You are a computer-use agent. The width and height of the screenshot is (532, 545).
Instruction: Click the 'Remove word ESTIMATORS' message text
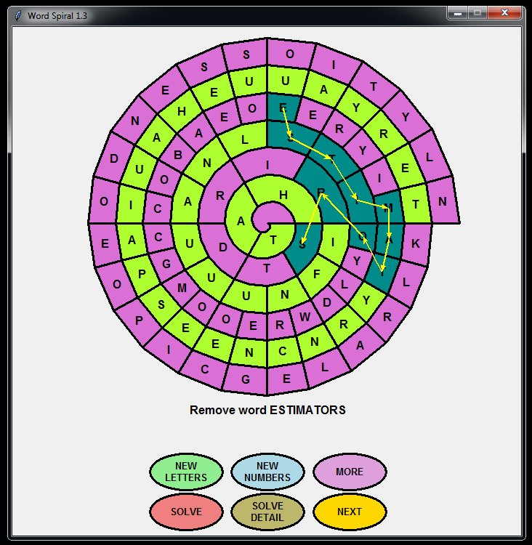(x=267, y=410)
